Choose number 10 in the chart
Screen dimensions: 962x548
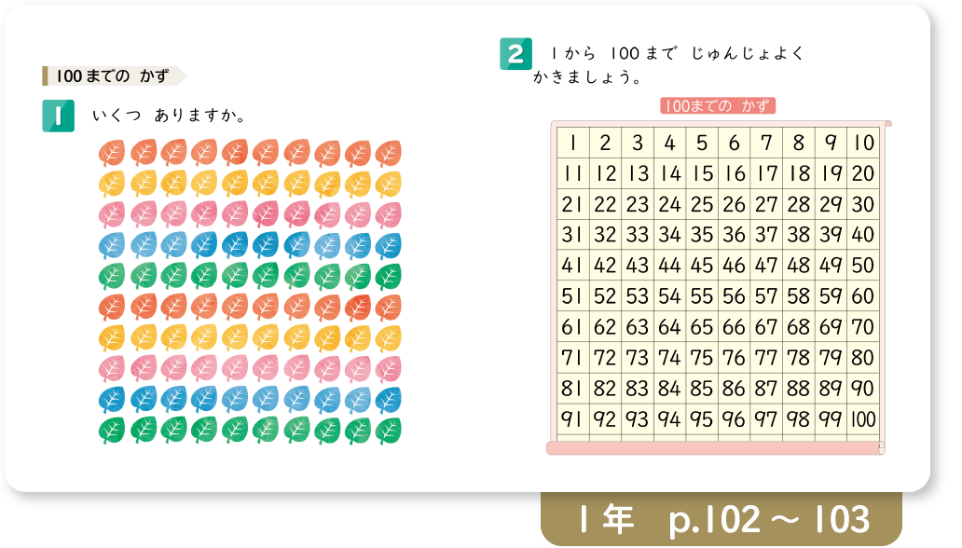pos(862,143)
